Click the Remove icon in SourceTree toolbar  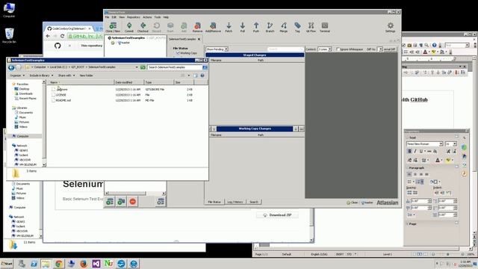pos(197,27)
